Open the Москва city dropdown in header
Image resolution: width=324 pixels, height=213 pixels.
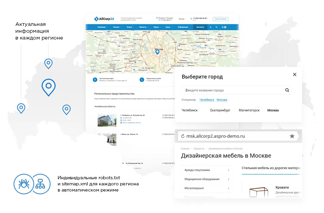182,19
